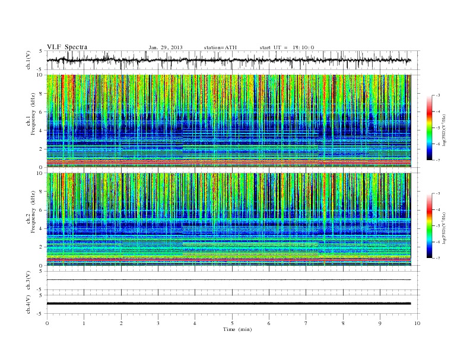Image resolution: width=470 pixels, height=363 pixels.
Task: Click the 'Time (min)' axis label
Action: pos(237,329)
